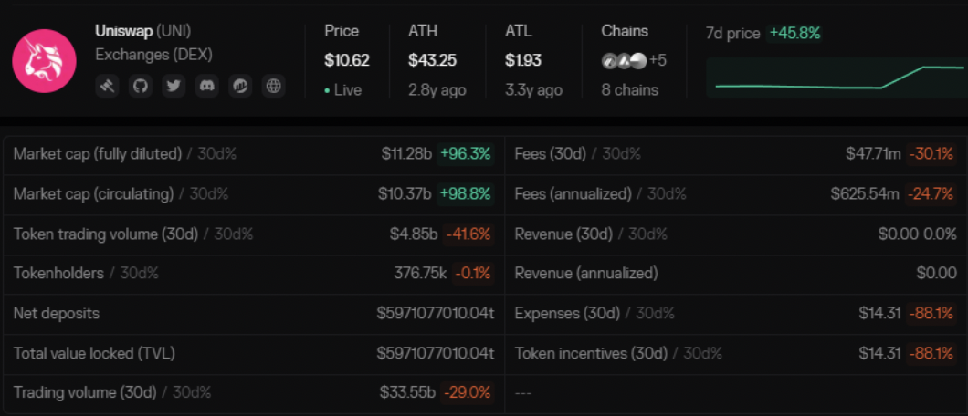Click the 'Live' price status indicator
The image size is (968, 416).
(343, 90)
